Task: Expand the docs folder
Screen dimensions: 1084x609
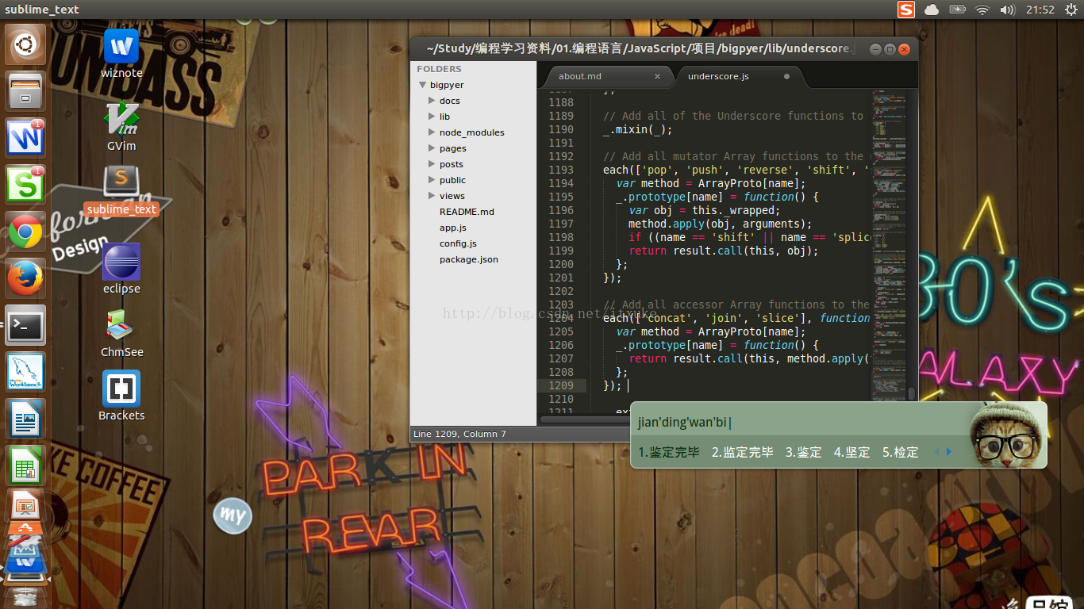Action: 432,101
